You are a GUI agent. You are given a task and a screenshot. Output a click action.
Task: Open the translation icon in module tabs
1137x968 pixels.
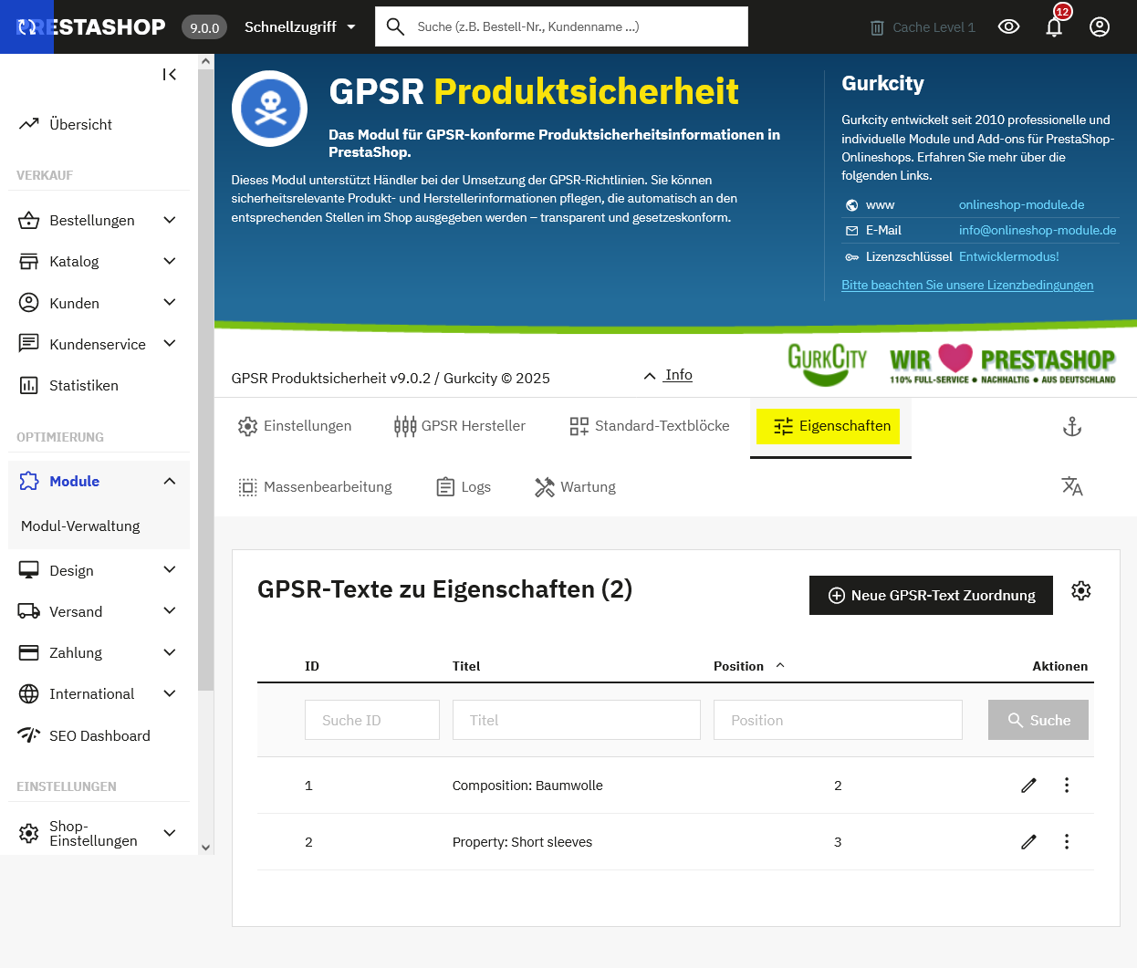click(x=1072, y=486)
